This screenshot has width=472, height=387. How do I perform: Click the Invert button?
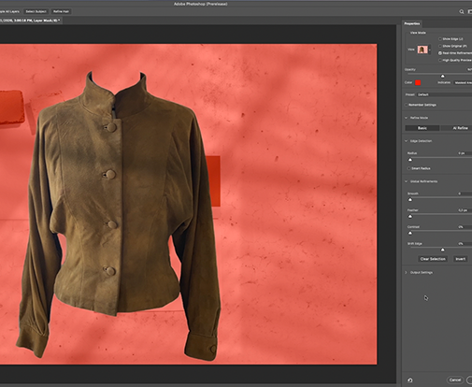pos(460,259)
